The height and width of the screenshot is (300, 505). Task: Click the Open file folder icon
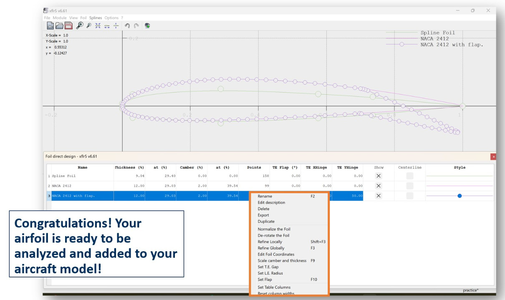59,26
